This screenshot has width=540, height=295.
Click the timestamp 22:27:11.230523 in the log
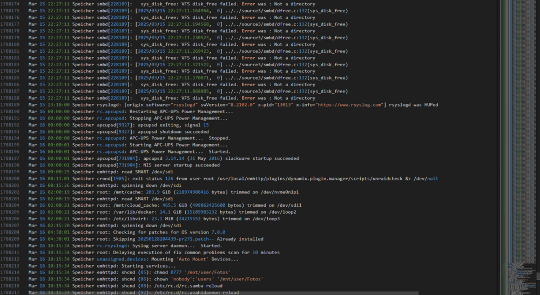click(x=190, y=38)
